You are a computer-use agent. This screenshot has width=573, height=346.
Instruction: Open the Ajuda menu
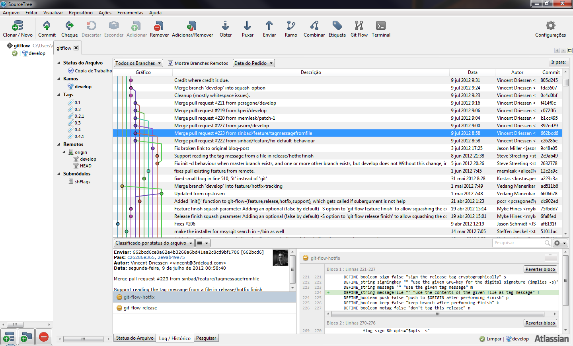tap(155, 13)
